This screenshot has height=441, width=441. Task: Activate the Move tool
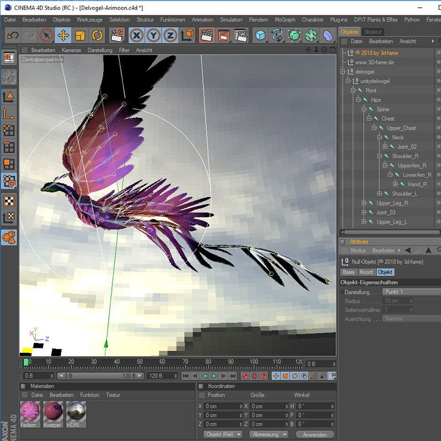63,36
